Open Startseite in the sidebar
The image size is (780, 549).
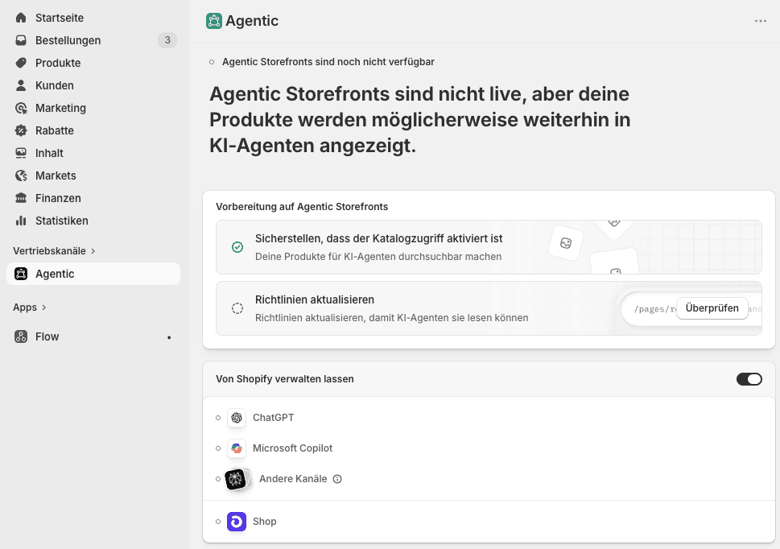pyautogui.click(x=93, y=18)
